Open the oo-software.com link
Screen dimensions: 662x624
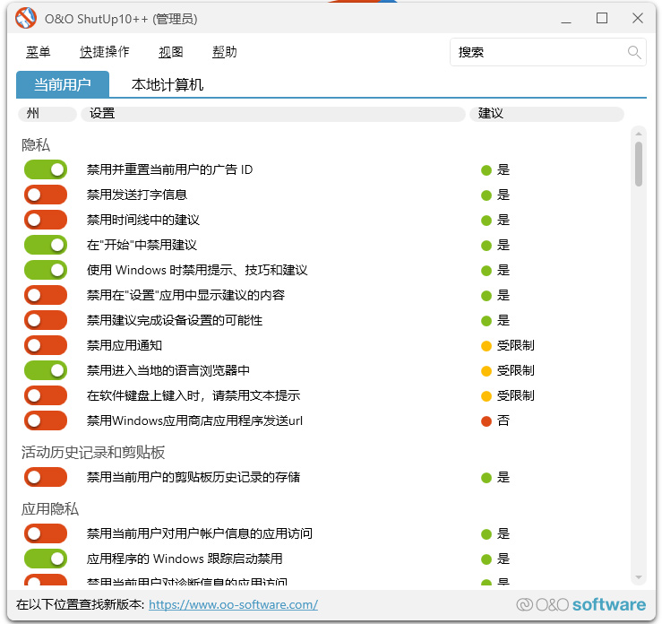coord(233,604)
